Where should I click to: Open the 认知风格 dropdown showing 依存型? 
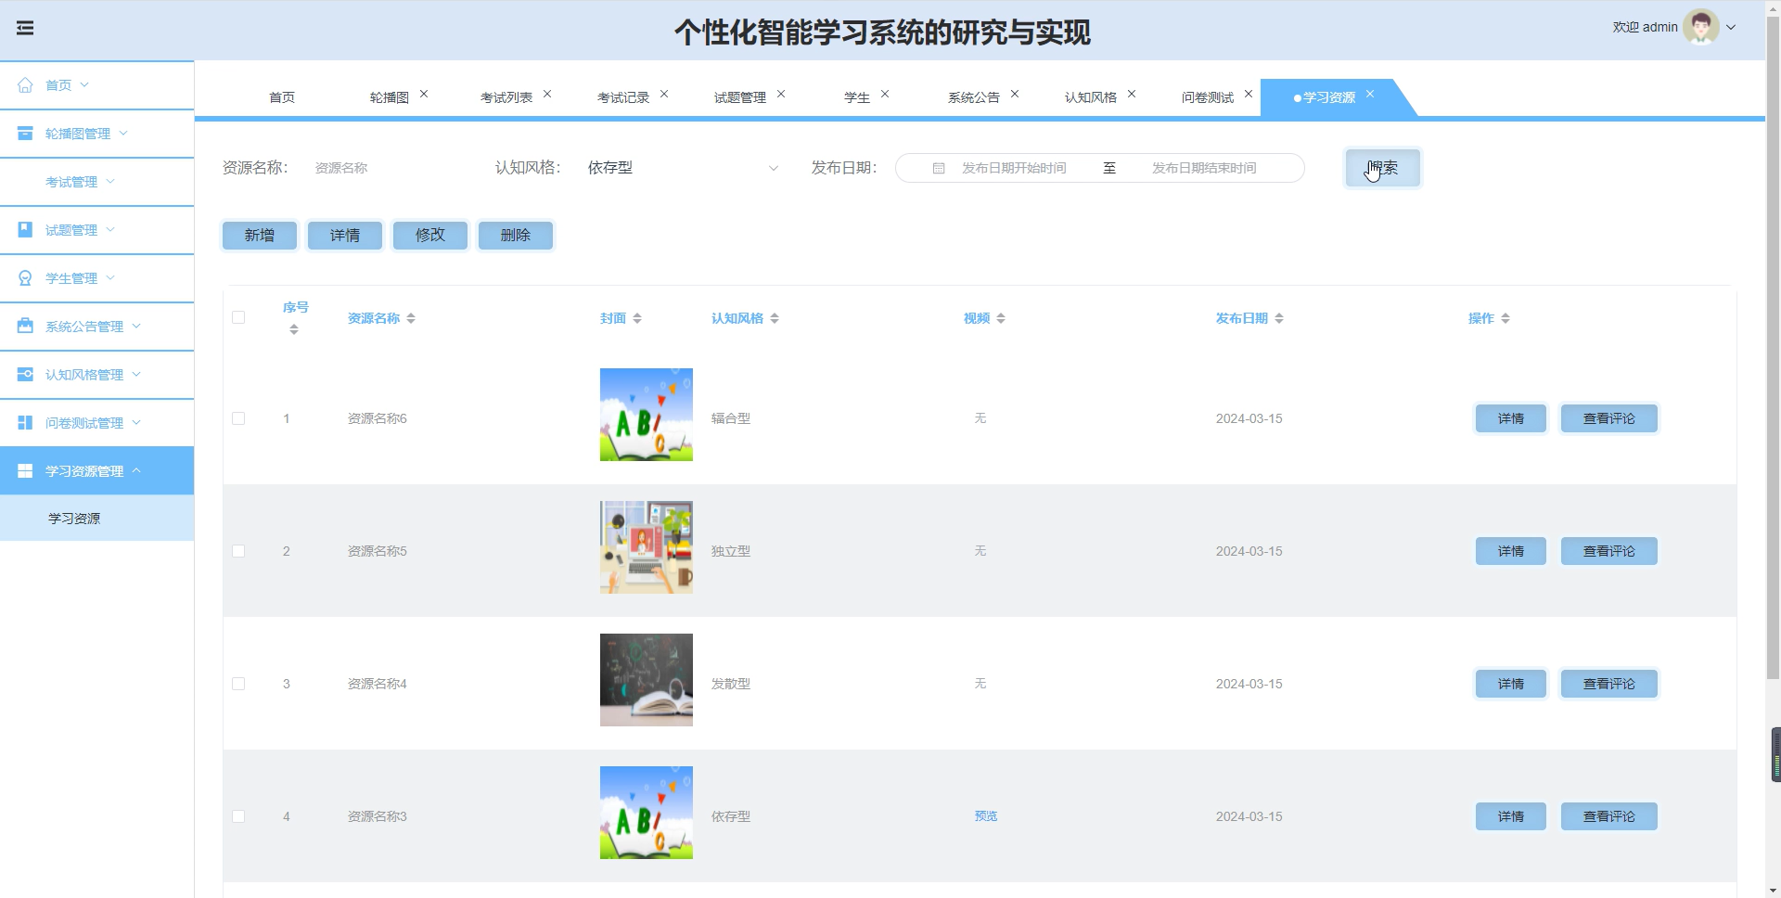tap(682, 168)
